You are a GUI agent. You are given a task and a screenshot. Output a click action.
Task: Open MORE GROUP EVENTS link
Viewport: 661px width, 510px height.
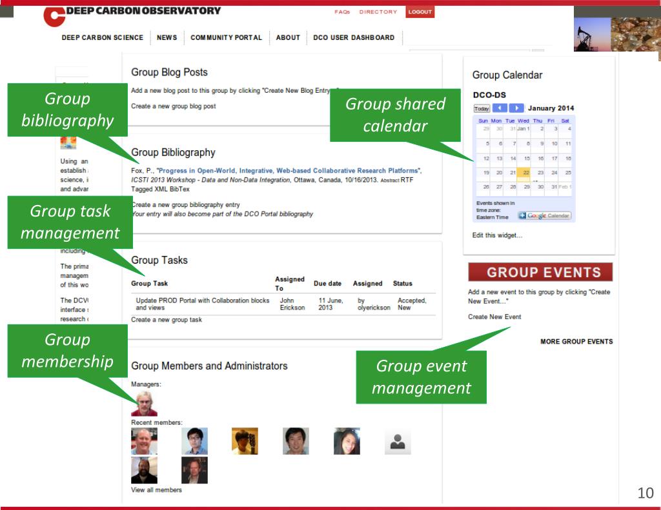point(576,342)
